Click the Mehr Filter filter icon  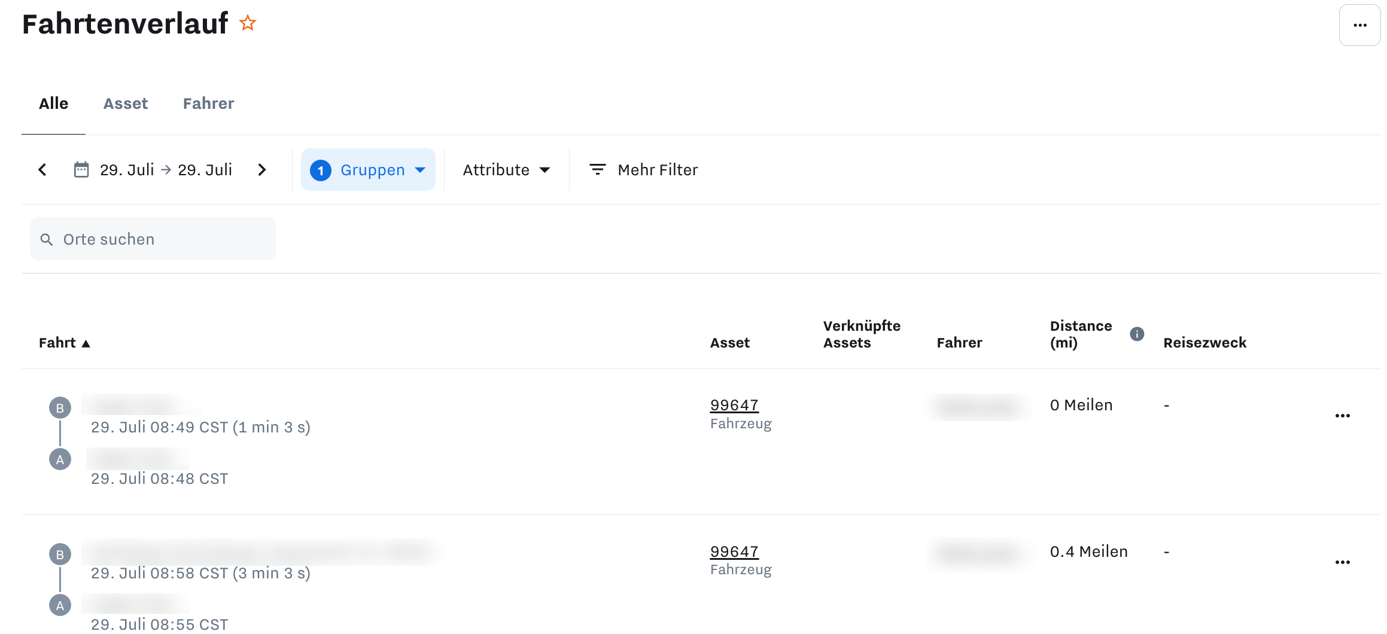597,170
